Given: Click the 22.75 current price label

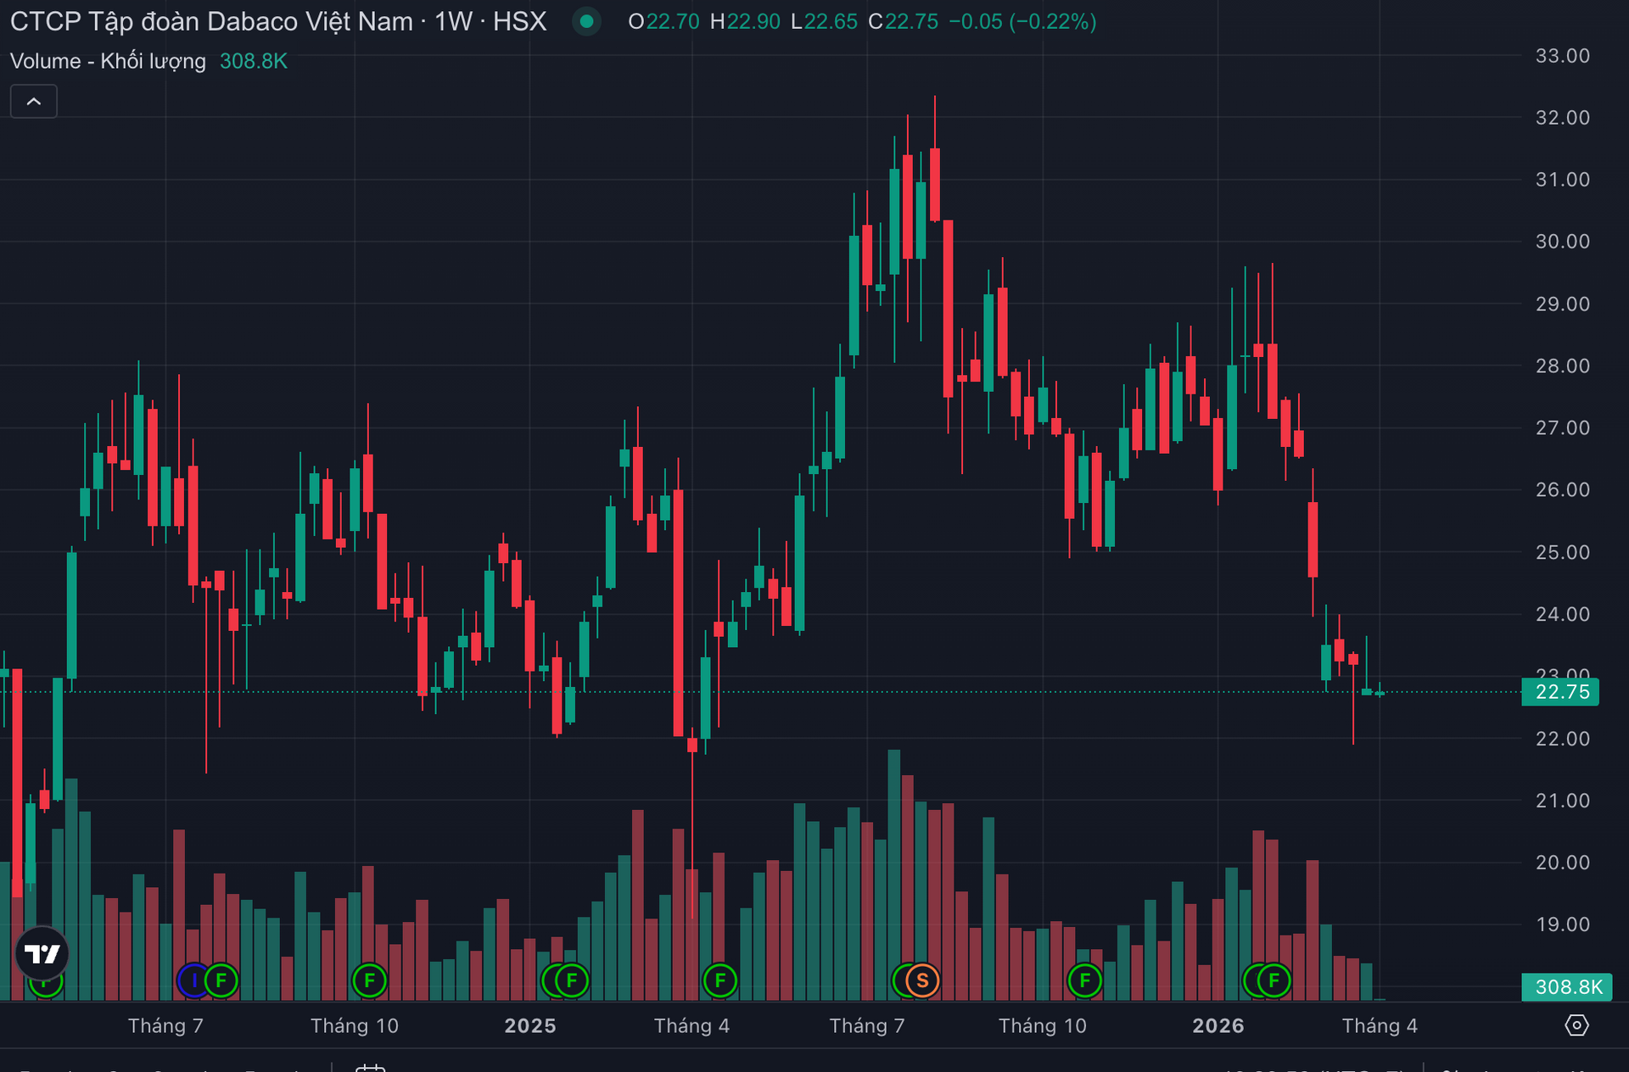Looking at the screenshot, I should coord(1561,692).
